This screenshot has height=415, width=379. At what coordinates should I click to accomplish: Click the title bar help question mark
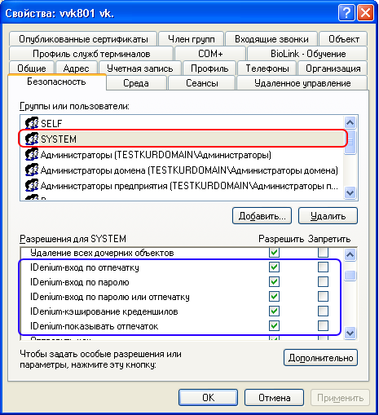(x=346, y=13)
